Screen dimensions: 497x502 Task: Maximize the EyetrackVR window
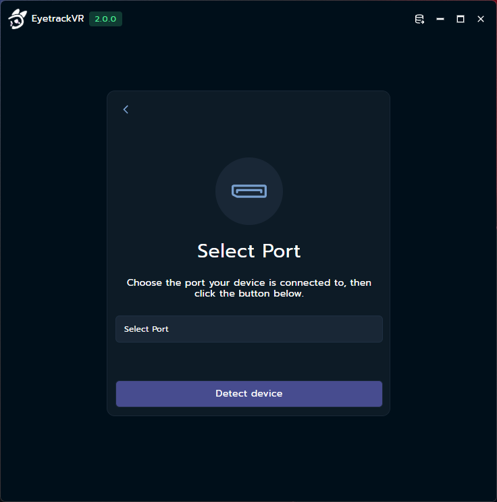click(461, 20)
